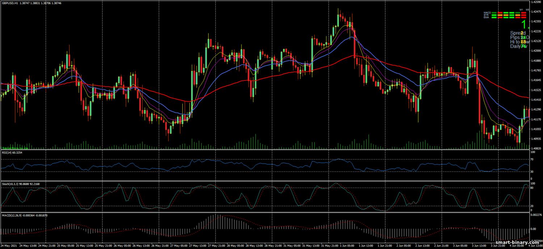The image size is (543, 249).
Task: Click the 0.002276 MACD scale value
Action: point(536,215)
